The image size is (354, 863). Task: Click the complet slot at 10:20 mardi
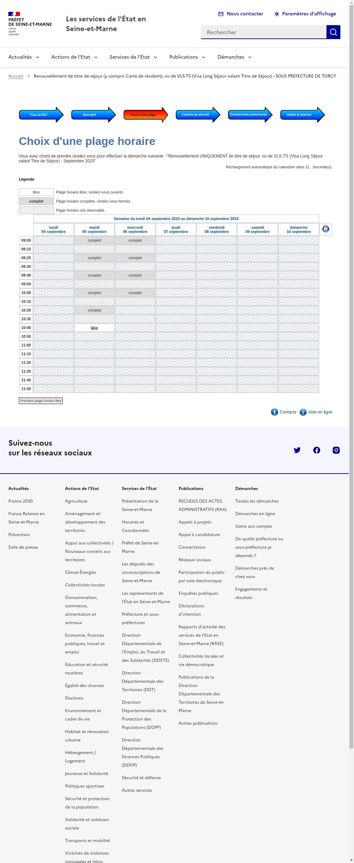(x=94, y=310)
